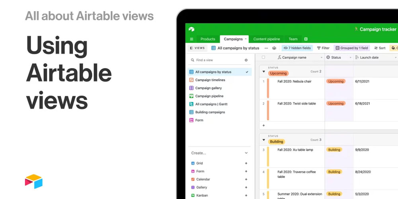Image resolution: width=398 pixels, height=199 pixels.
Task: Switch to the Products tab
Action: [208, 39]
